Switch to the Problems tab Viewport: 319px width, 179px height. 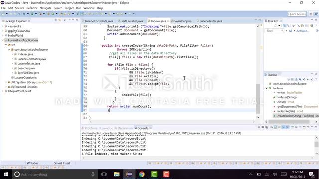click(90, 128)
